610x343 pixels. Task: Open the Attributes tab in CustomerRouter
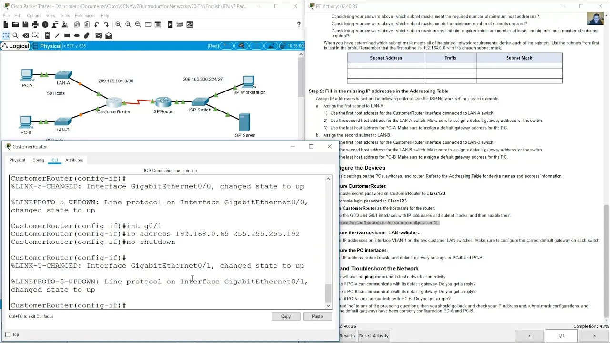tap(74, 160)
